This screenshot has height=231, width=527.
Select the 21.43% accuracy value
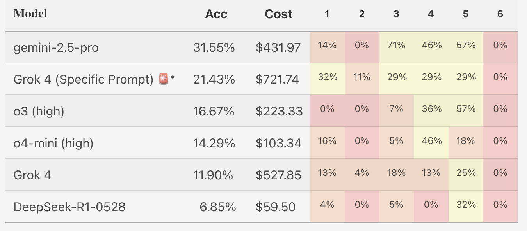(214, 79)
